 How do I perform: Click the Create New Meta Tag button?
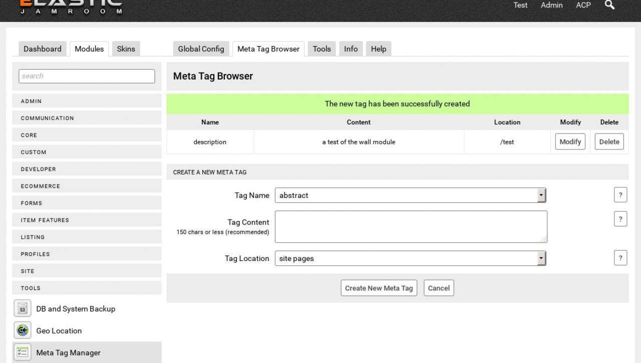tap(379, 288)
